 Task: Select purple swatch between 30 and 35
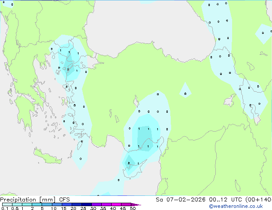point(96,204)
